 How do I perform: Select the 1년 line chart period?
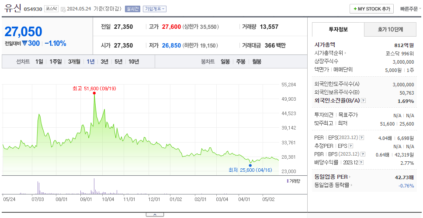90,61
